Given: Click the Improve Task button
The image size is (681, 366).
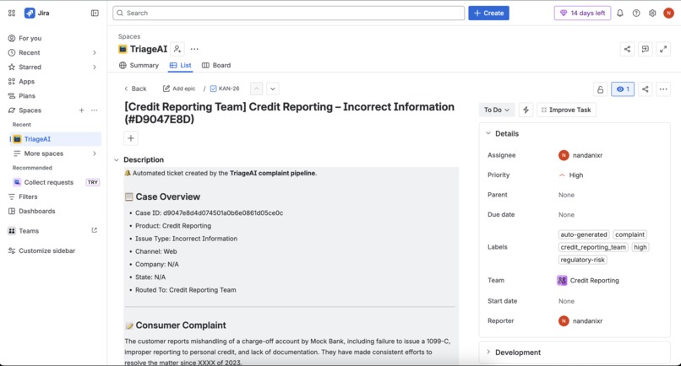Looking at the screenshot, I should pos(566,110).
